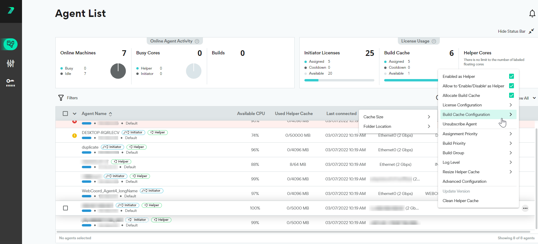The height and width of the screenshot is (244, 538).
Task: Open the license key sidebar icon
Action: 11,82
